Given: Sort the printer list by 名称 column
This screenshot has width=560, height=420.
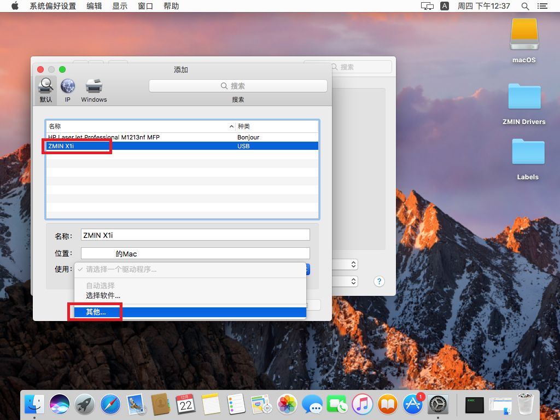Looking at the screenshot, I should (141, 126).
